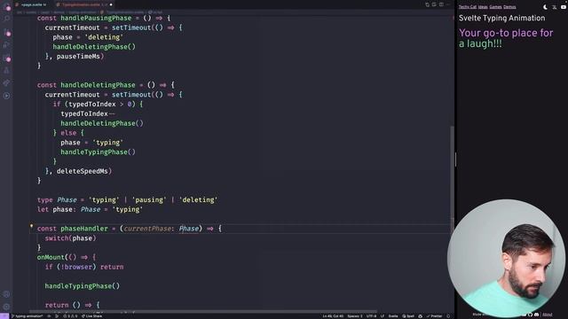Viewport: 568px width, 319px height.
Task: Change end of line sequence via LF
Action: pos(383,316)
